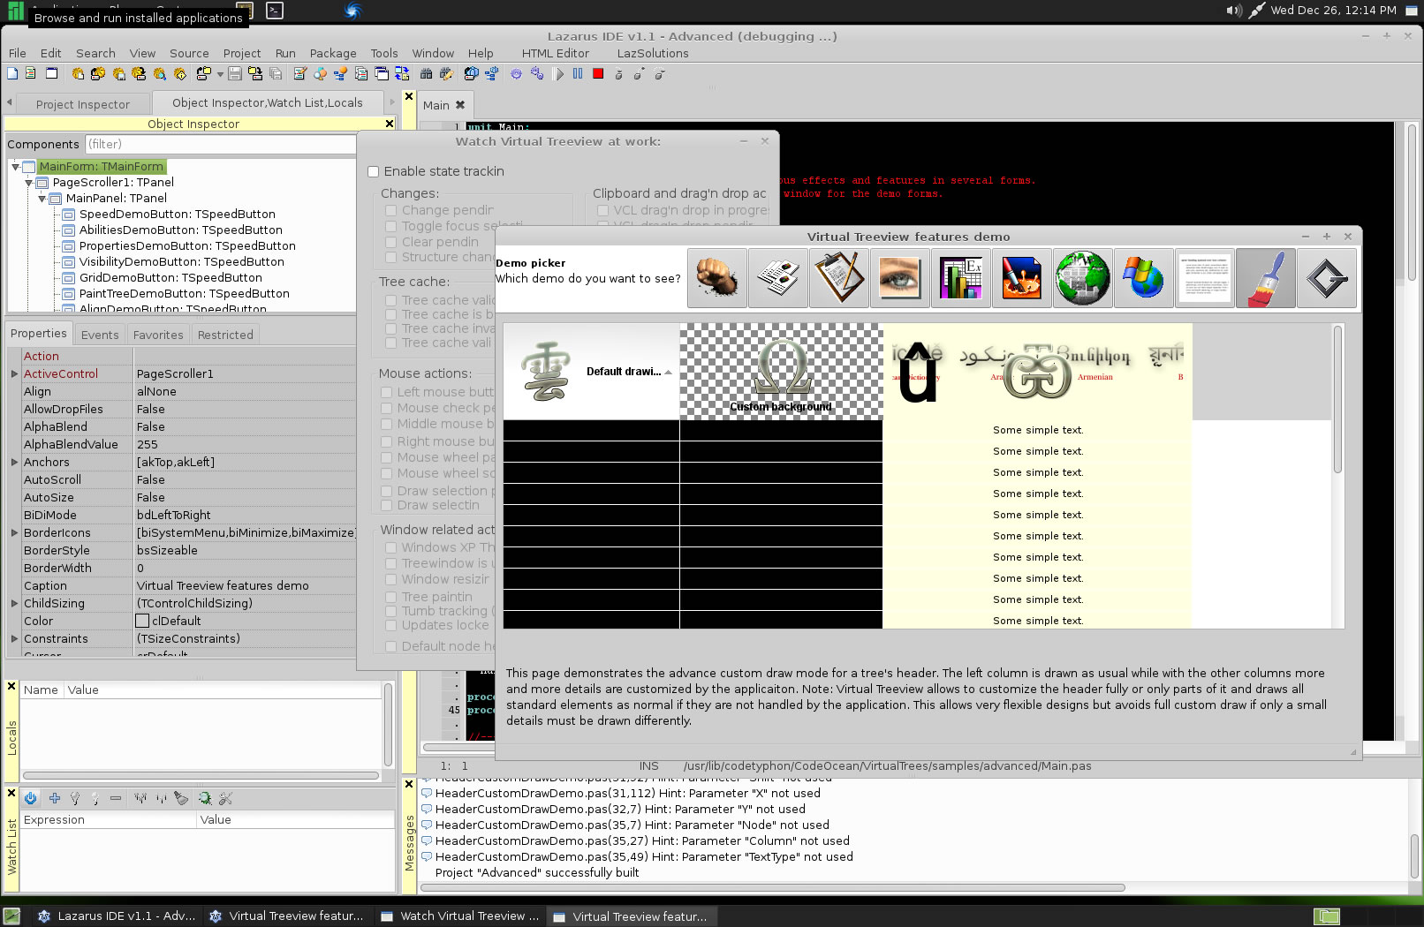
Task: Click the terminal icon in top panel
Action: pyautogui.click(x=276, y=11)
